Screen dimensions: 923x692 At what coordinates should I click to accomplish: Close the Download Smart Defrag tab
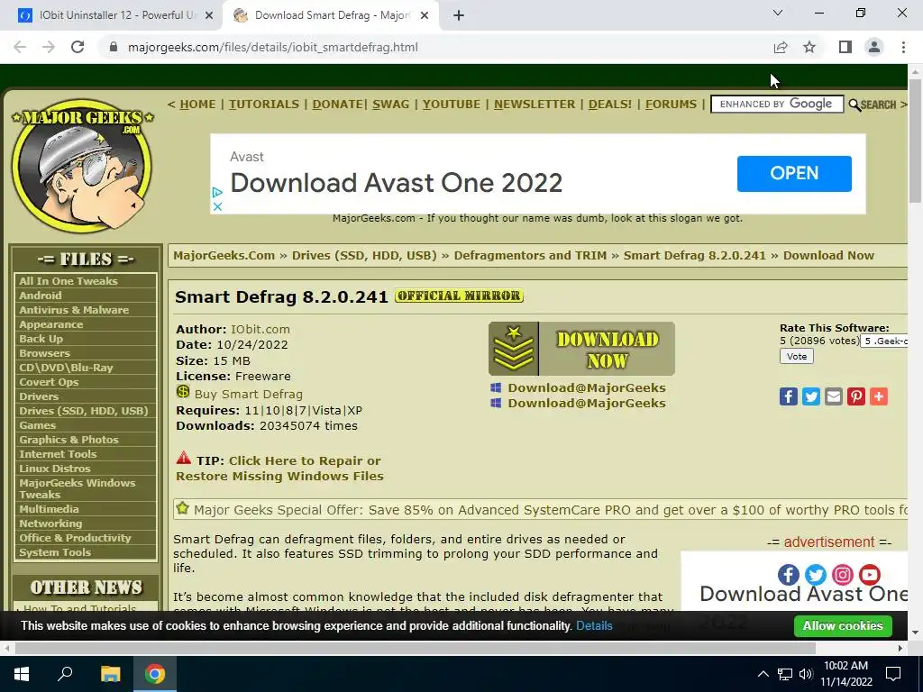(425, 16)
